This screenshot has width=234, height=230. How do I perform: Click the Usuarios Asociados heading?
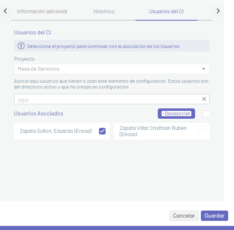pos(39,114)
